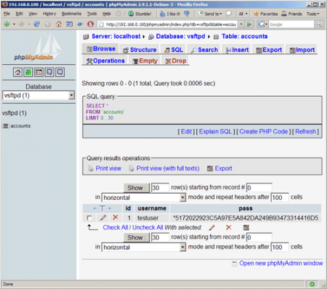Open the Bookmarks menu

click(71, 14)
